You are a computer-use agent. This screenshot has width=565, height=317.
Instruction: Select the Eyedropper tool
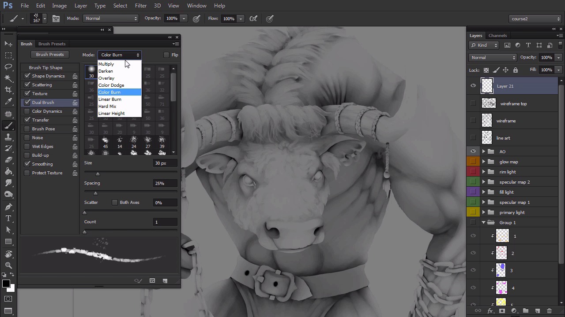coord(8,101)
